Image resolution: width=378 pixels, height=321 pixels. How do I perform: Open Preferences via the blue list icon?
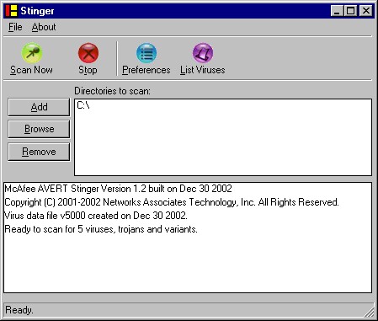(x=146, y=53)
